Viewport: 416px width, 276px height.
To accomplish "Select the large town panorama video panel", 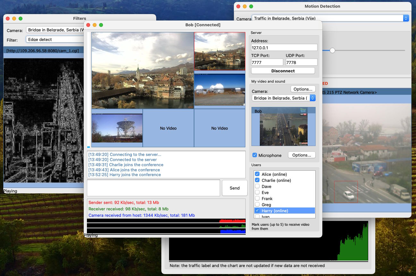I will click(142, 70).
